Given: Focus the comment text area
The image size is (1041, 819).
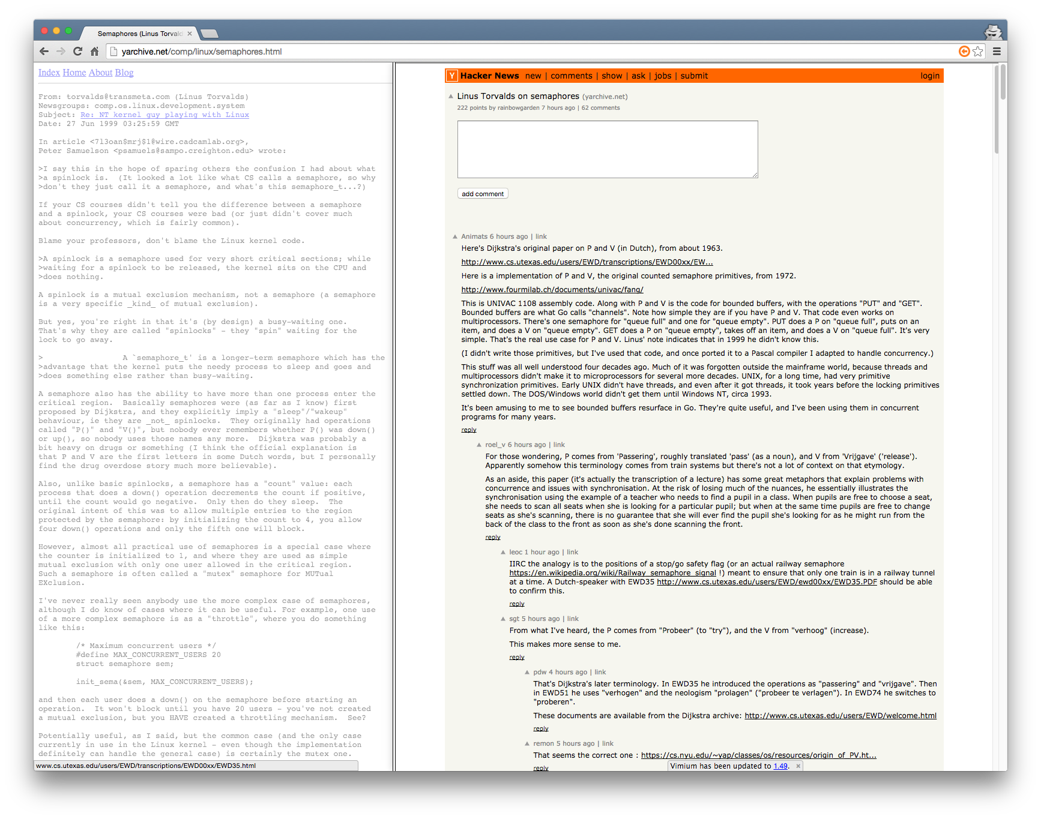Looking at the screenshot, I should pyautogui.click(x=608, y=149).
